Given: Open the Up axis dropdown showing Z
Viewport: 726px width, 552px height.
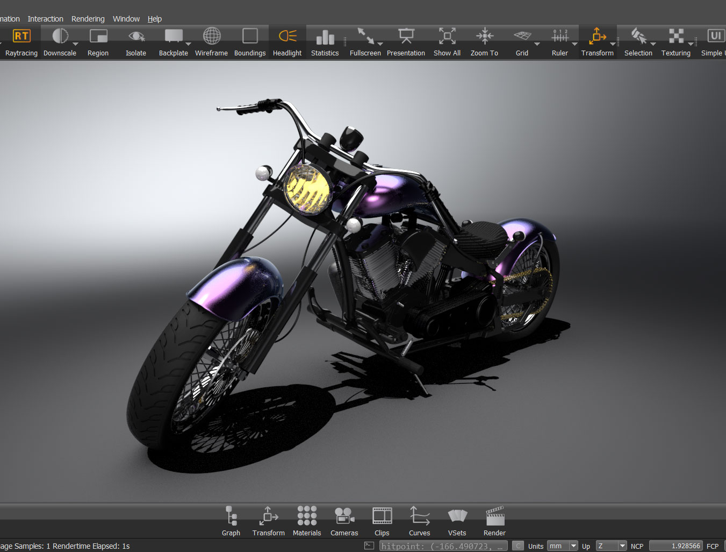Looking at the screenshot, I should (x=611, y=546).
